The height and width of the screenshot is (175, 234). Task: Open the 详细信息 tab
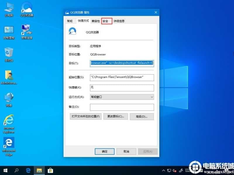(x=119, y=21)
